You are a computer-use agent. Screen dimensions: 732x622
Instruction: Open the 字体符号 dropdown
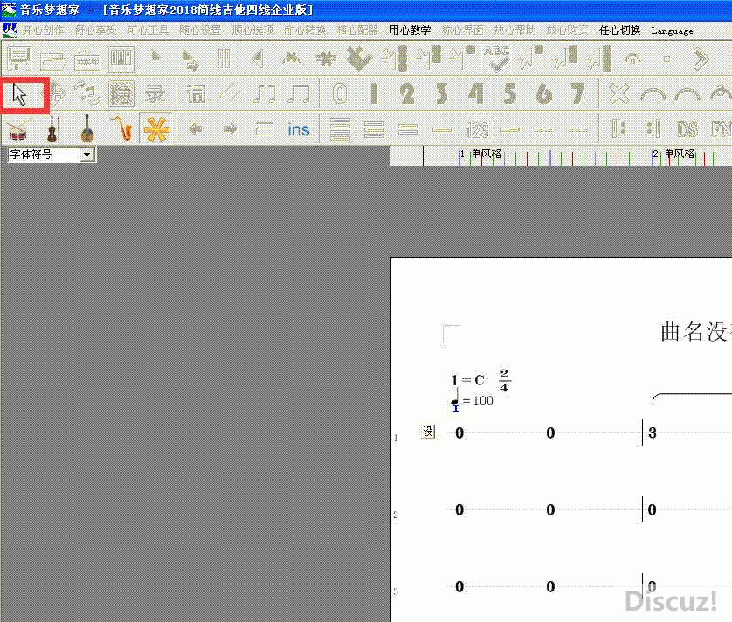coord(86,155)
